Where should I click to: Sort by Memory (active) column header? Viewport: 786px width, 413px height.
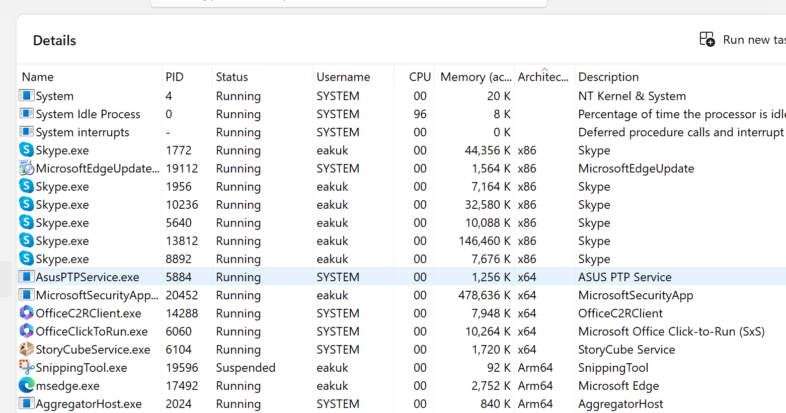tap(476, 77)
